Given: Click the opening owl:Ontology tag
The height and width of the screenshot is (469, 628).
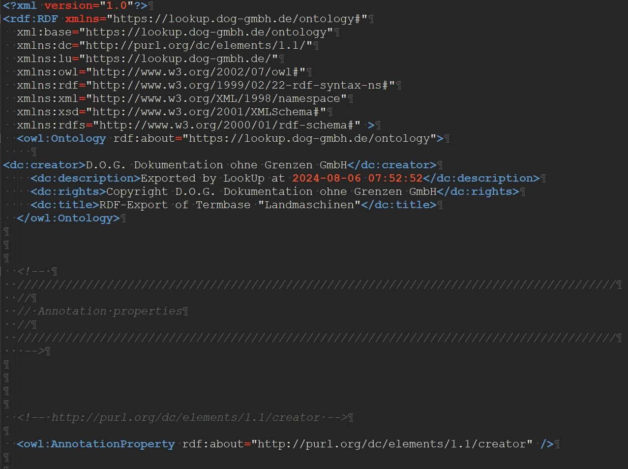Looking at the screenshot, I should pos(61,139).
